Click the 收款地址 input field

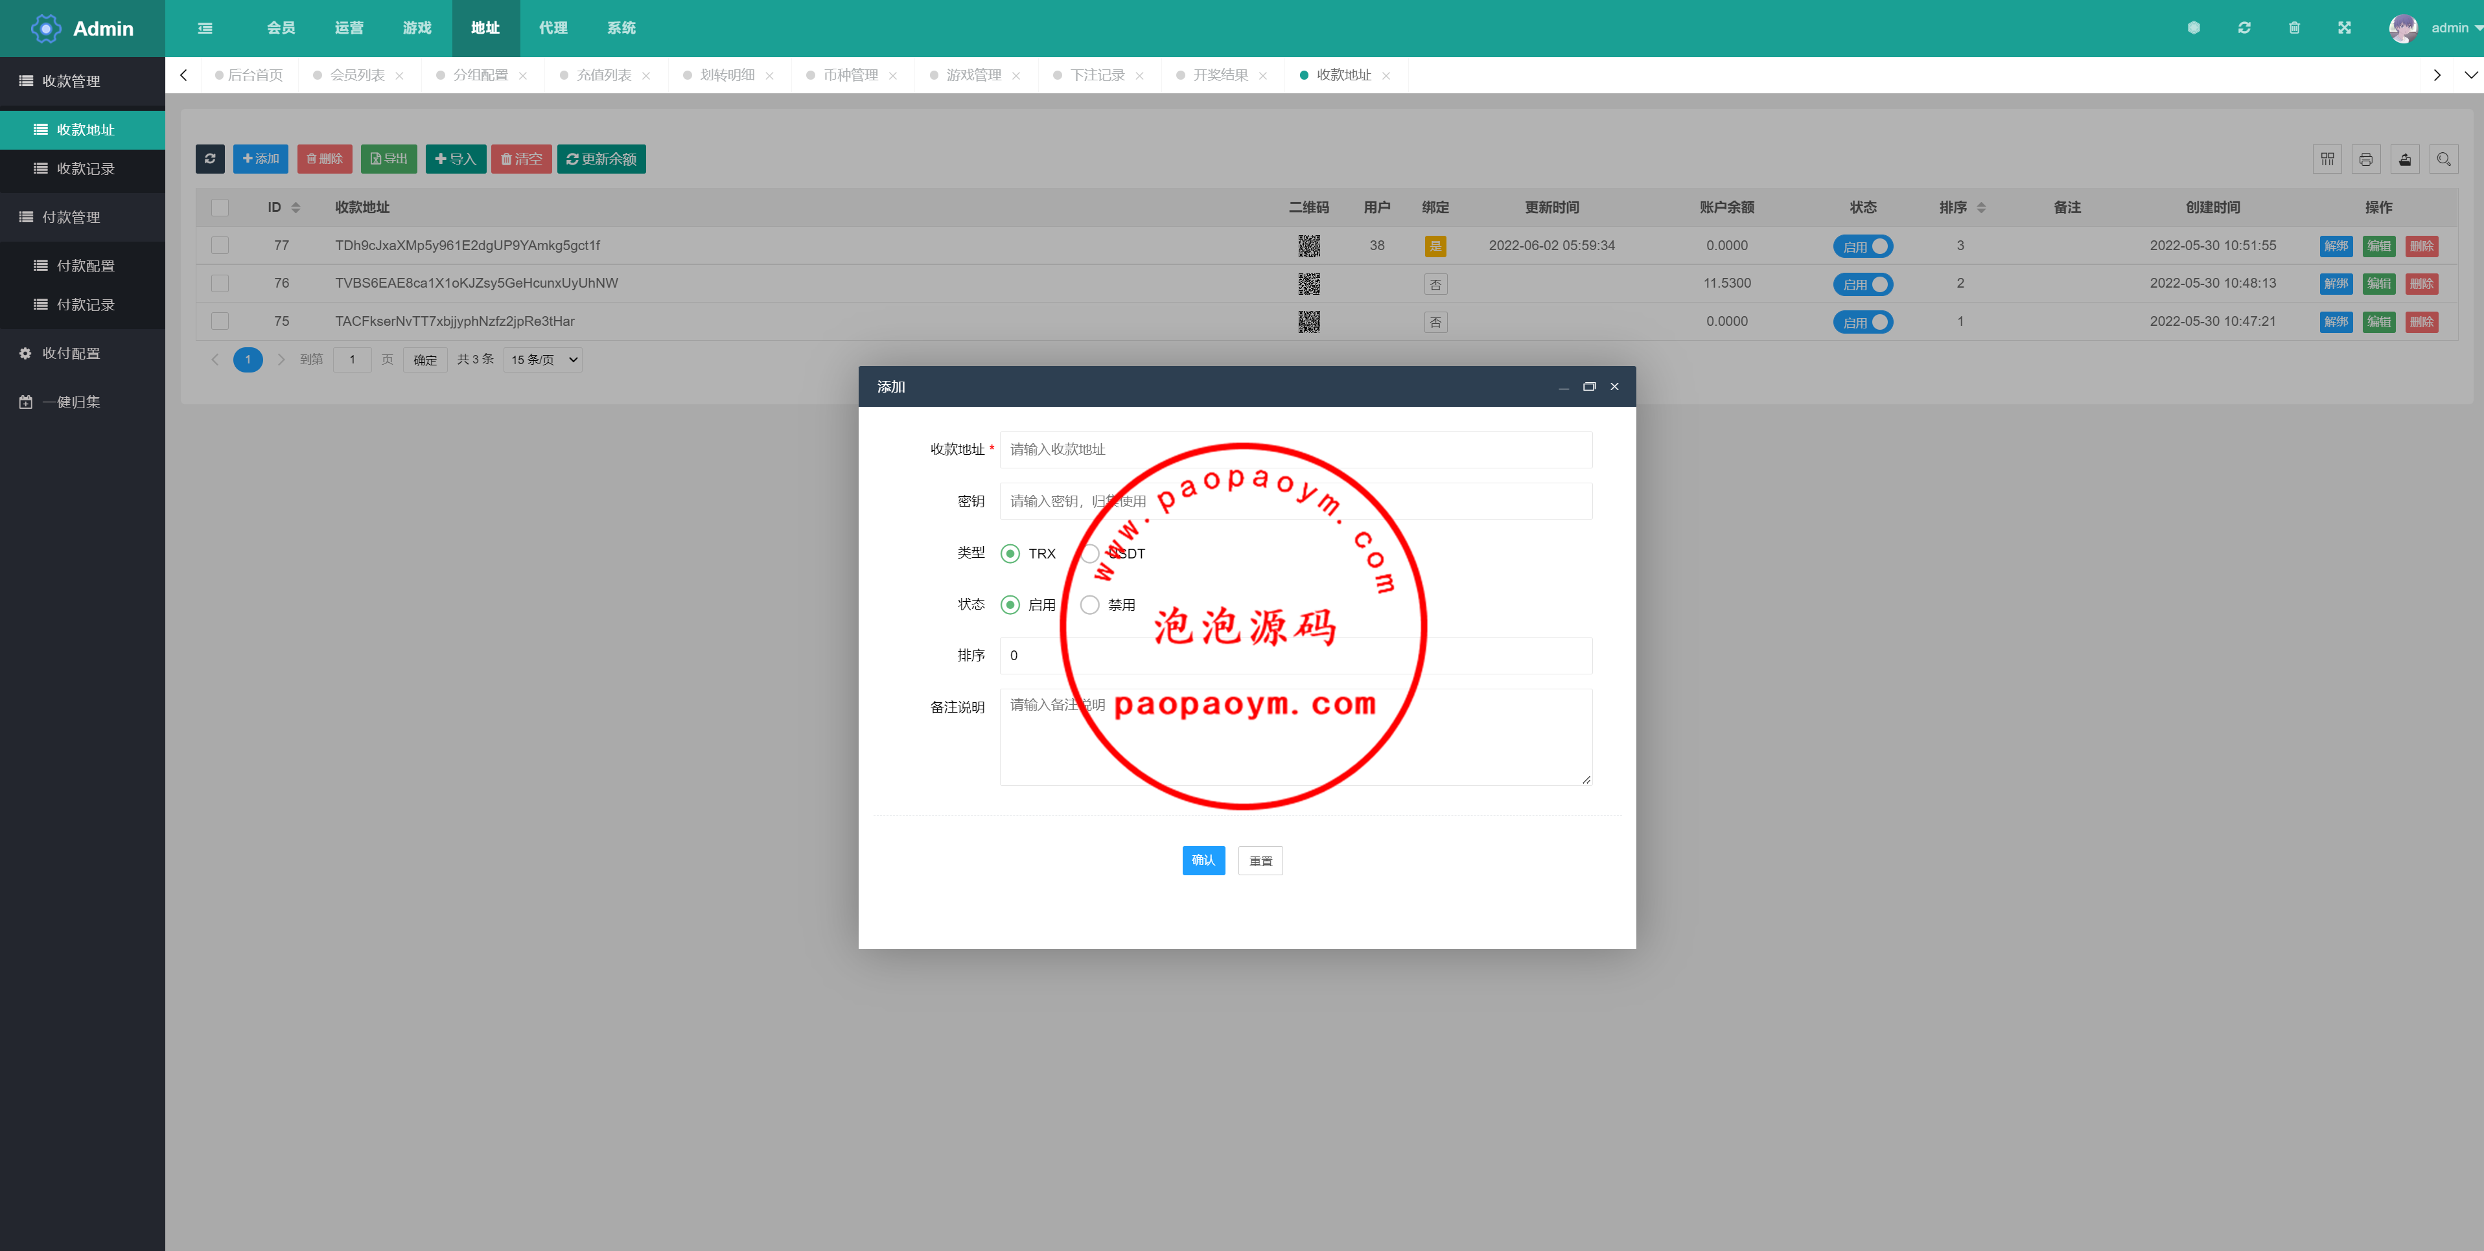coord(1295,449)
